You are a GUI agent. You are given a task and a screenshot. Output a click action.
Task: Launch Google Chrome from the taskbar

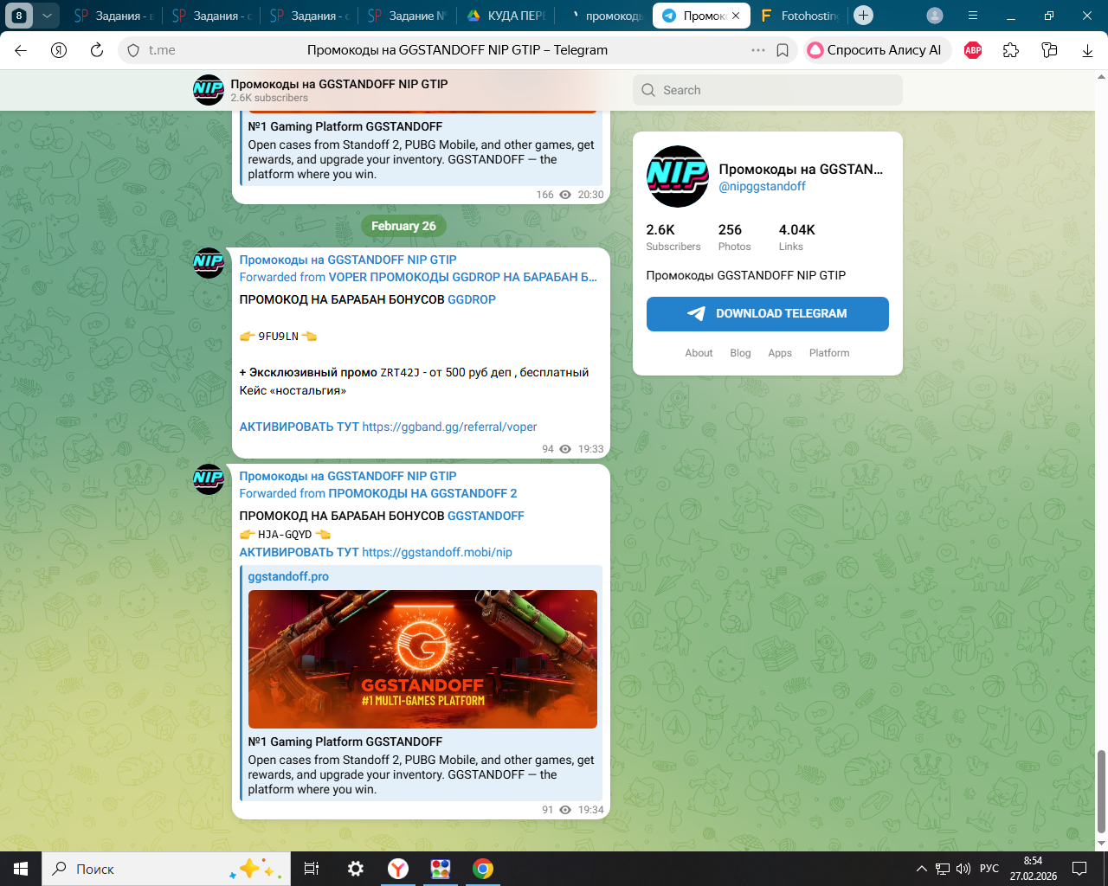(483, 869)
